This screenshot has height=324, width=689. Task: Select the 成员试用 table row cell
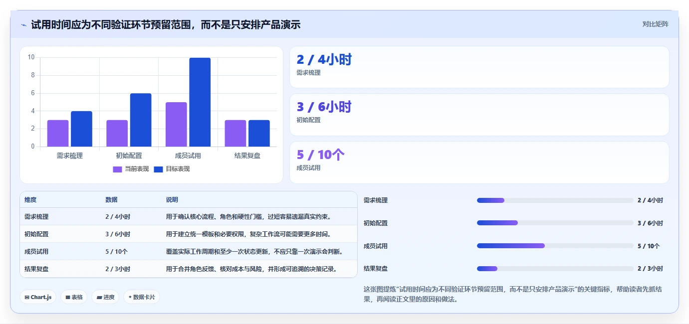[x=36, y=252]
